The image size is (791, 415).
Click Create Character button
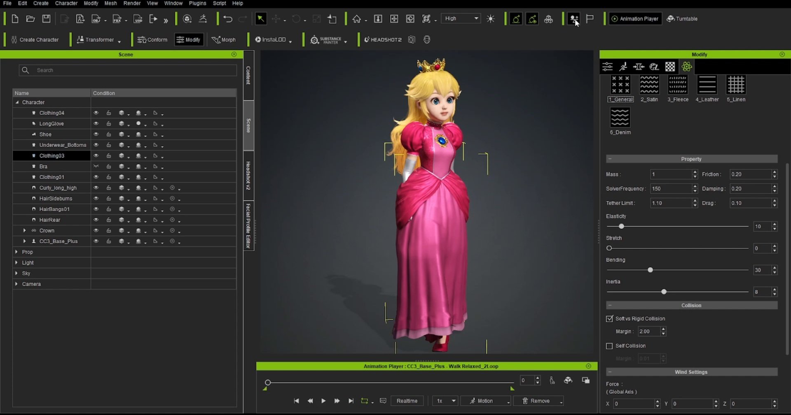pyautogui.click(x=35, y=40)
